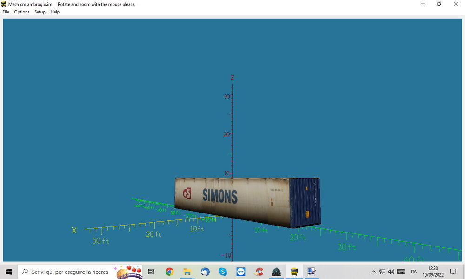Open CCleaner from the taskbar

(x=259, y=272)
